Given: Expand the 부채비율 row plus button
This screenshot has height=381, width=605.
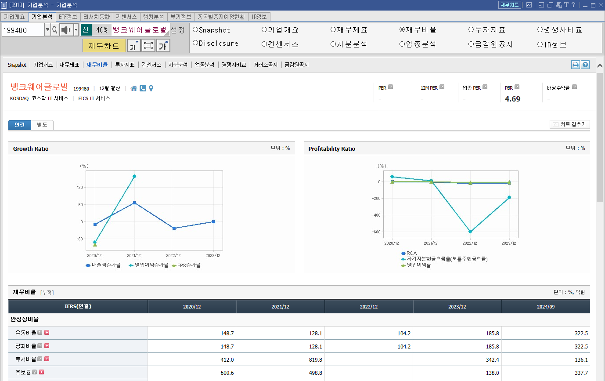Looking at the screenshot, I should [47, 359].
